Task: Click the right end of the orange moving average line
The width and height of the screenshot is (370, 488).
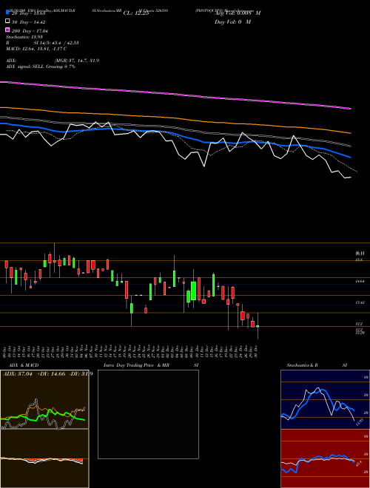Action: click(x=351, y=133)
